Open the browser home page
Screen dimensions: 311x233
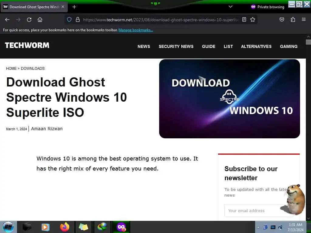click(40, 20)
